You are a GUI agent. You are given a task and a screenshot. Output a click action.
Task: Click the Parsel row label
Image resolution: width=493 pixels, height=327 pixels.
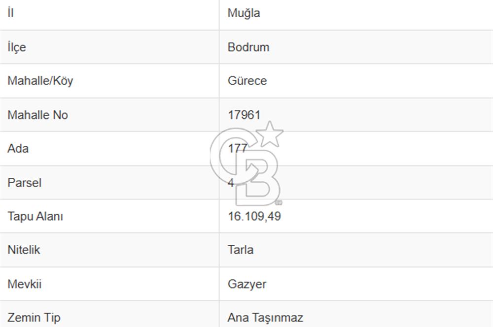pos(24,183)
